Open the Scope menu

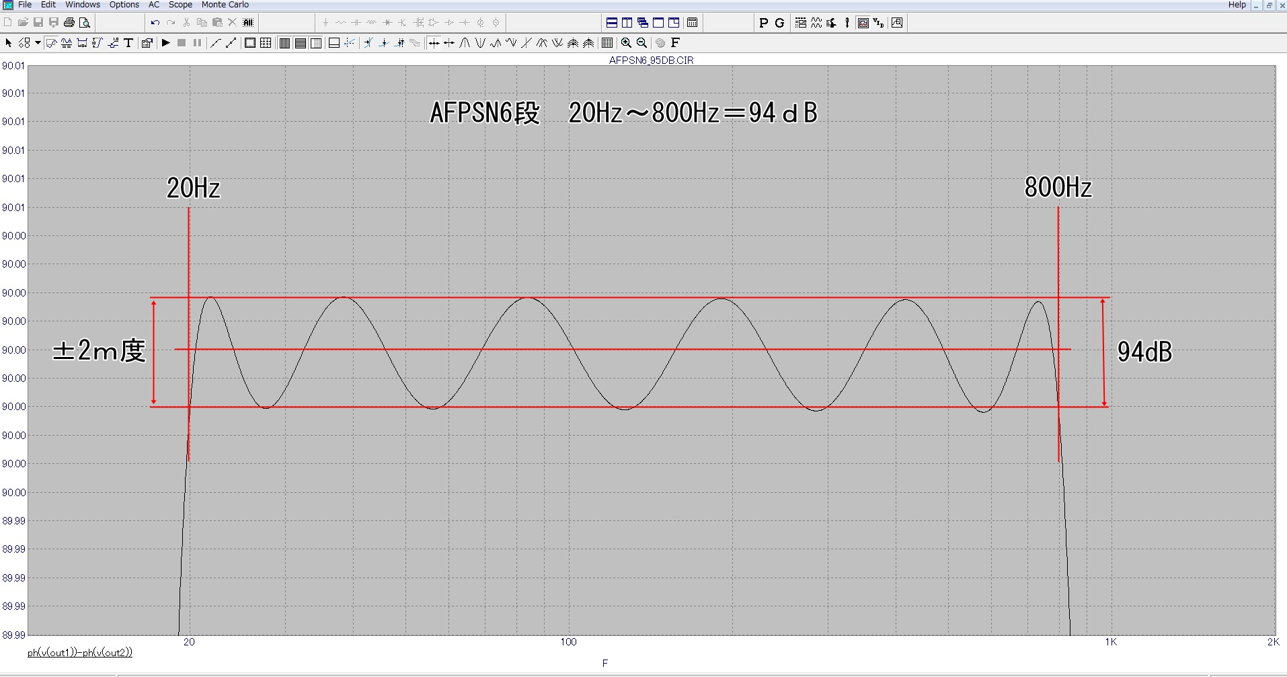[x=180, y=5]
